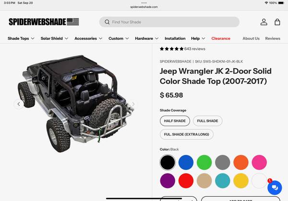The width and height of the screenshot is (288, 201).
Task: Go to the About Us link
Action: (x=251, y=38)
